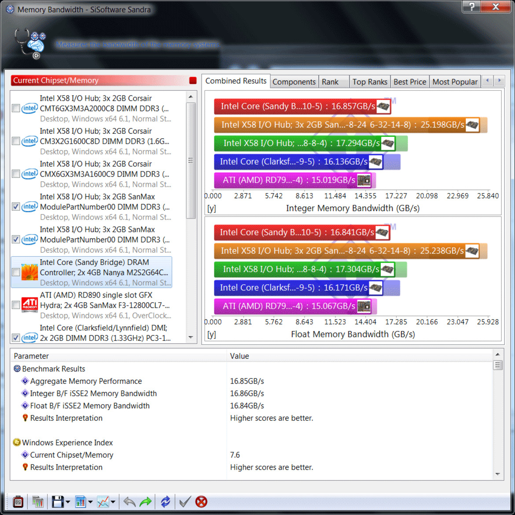
Task: Open the Rank tab
Action: pyautogui.click(x=334, y=82)
